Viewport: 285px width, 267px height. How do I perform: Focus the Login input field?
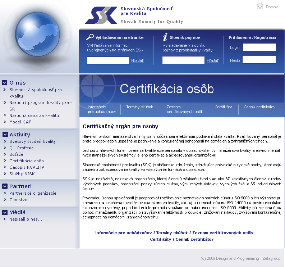coord(259,47)
